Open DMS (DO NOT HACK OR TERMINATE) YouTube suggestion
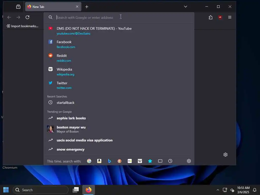 [x=119, y=31]
